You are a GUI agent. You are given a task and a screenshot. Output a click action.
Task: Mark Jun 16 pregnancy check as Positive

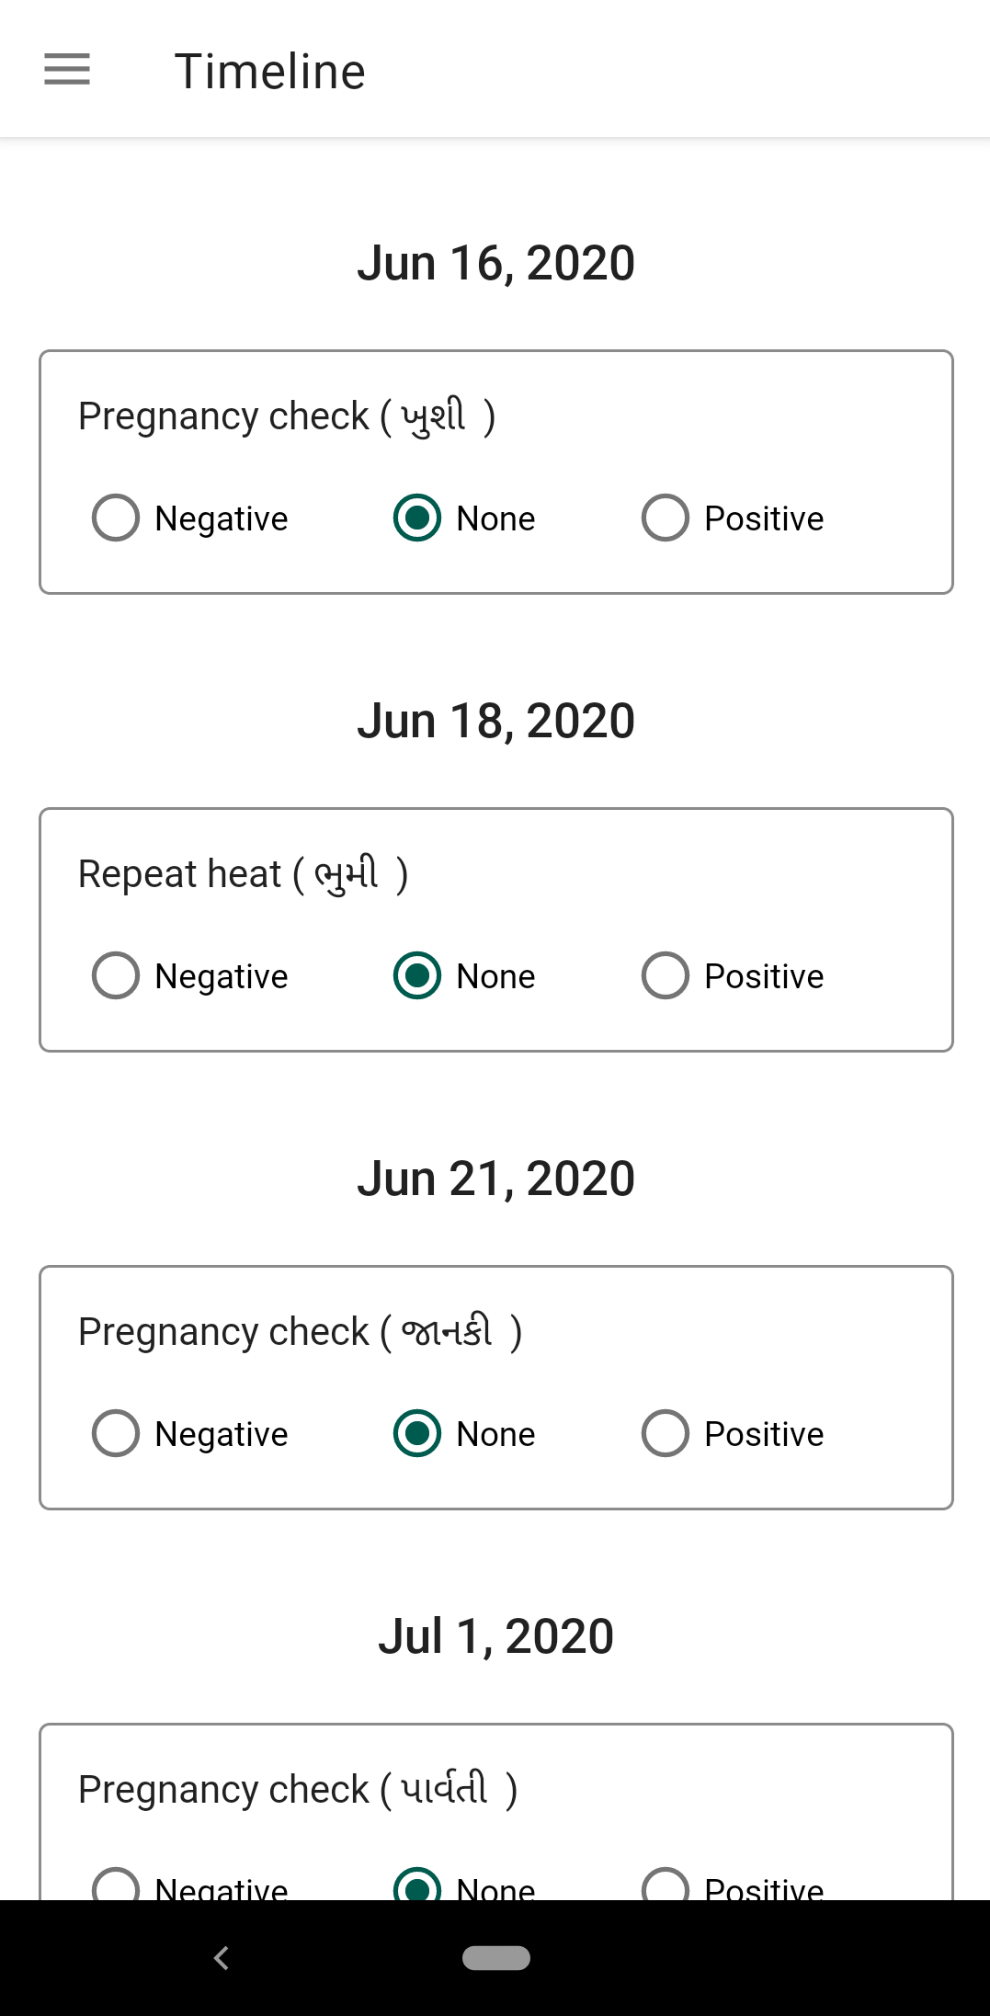click(666, 518)
